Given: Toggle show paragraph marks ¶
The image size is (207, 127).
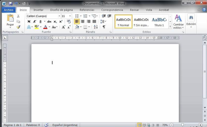Looking at the screenshot, I should pos(104,27).
